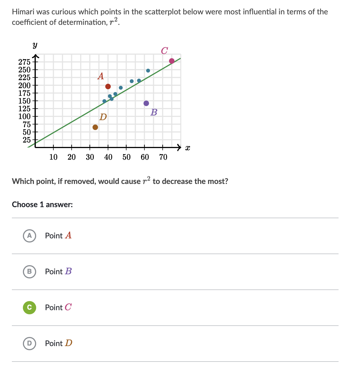Screen dimensions: 362x369
Task: Click the pink Point C marker
Action: [171, 60]
